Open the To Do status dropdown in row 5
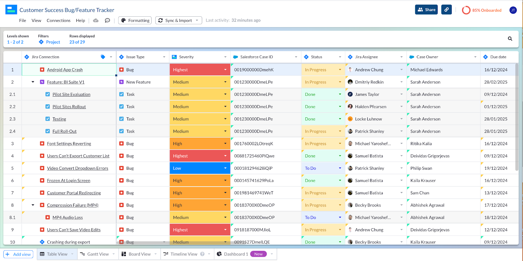The height and width of the screenshot is (261, 523). (x=340, y=168)
